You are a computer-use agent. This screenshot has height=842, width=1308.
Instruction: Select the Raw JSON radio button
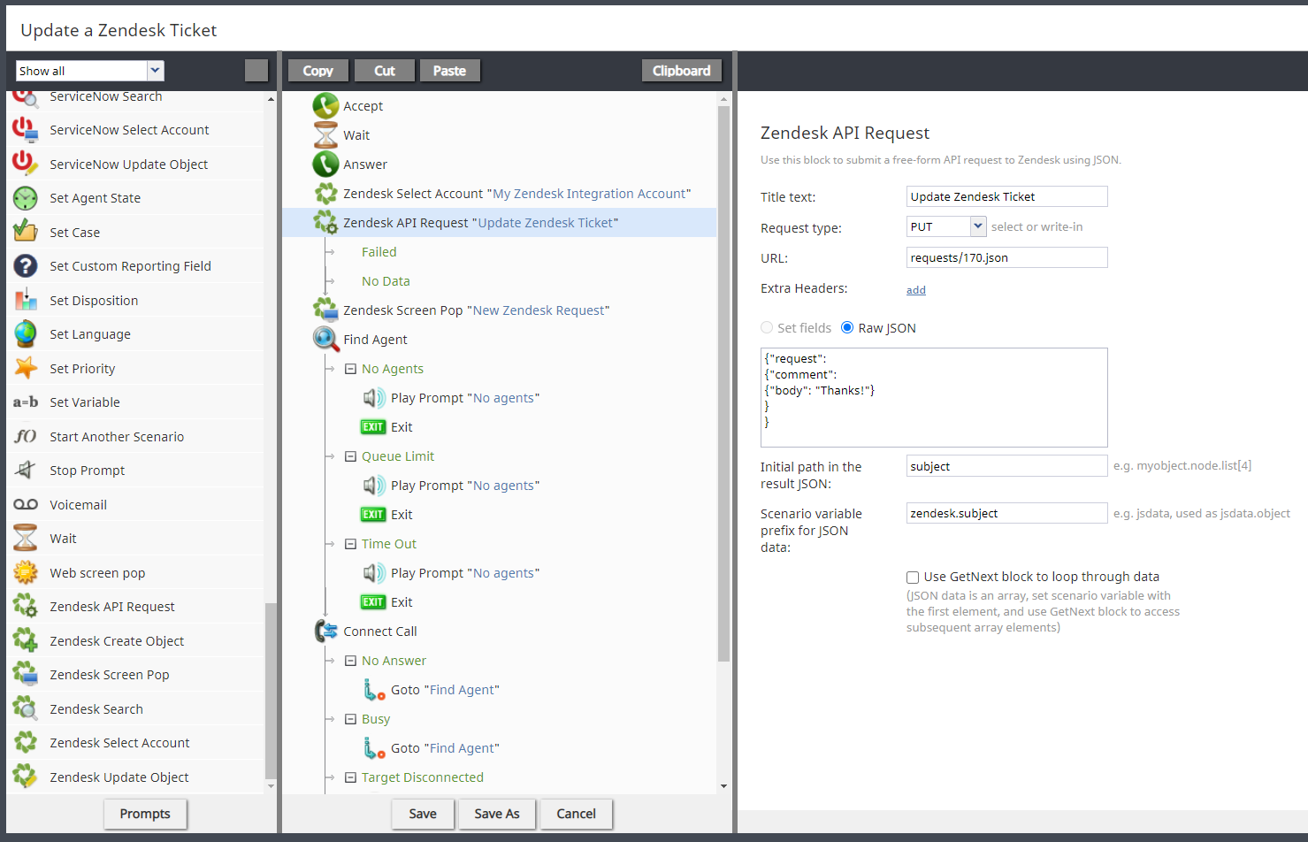pos(847,327)
